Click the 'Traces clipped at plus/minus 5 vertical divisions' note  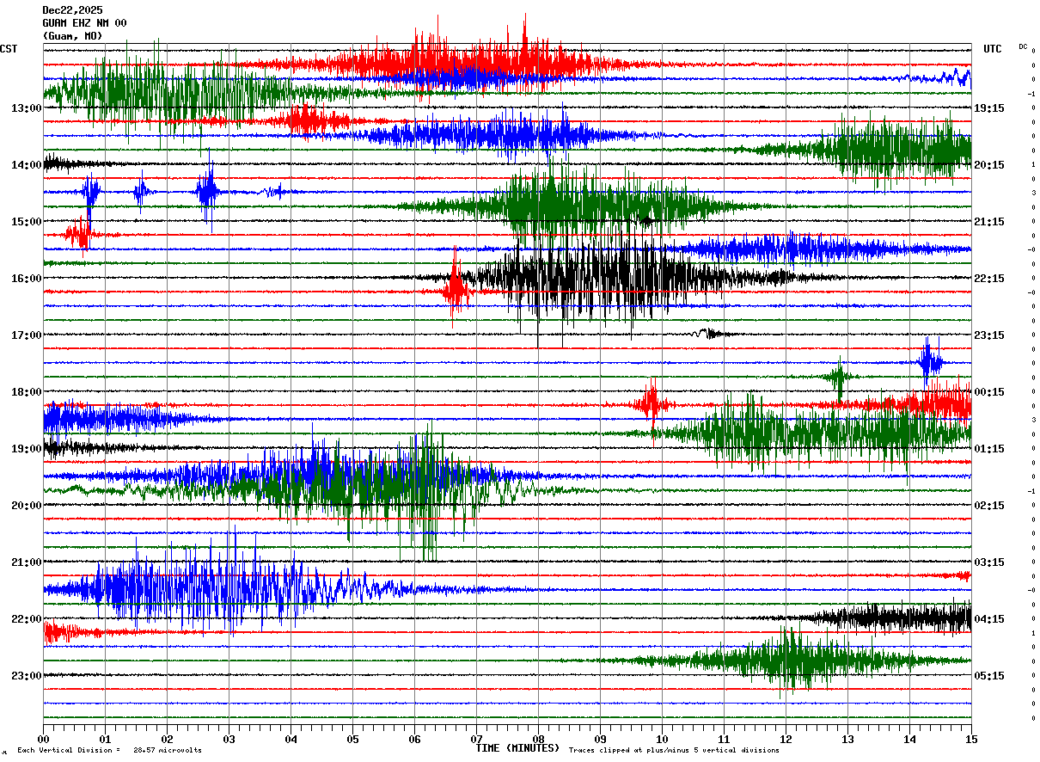click(674, 751)
